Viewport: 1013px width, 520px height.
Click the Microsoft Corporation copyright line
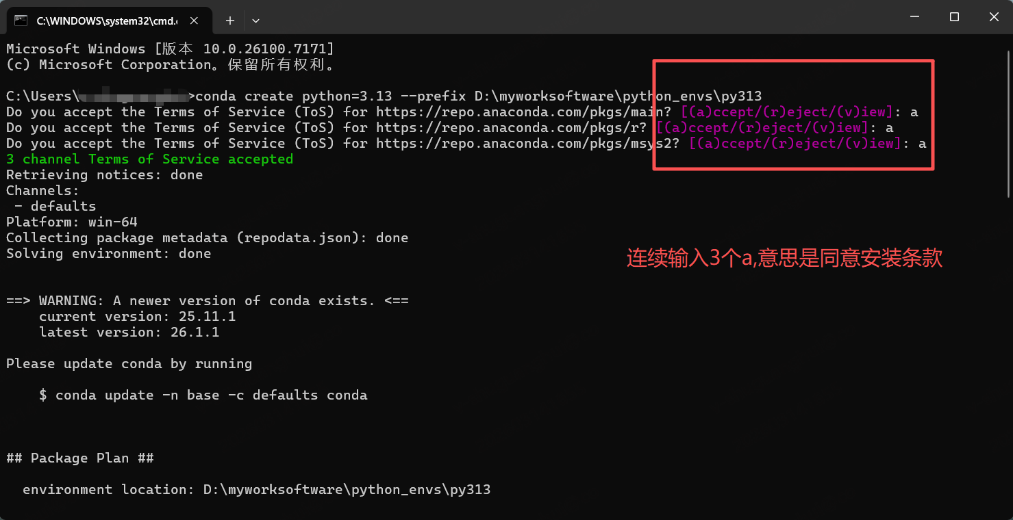171,64
